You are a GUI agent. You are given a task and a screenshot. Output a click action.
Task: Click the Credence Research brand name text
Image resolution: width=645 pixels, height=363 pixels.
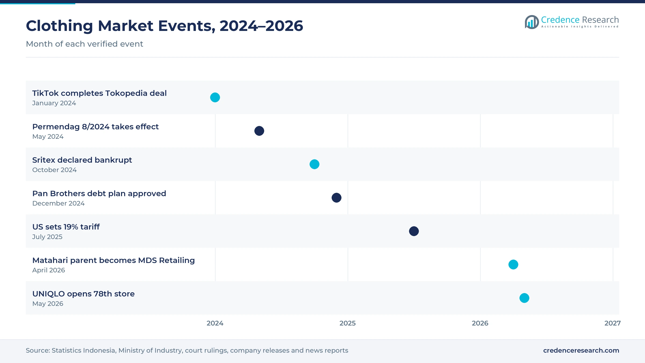click(x=580, y=20)
